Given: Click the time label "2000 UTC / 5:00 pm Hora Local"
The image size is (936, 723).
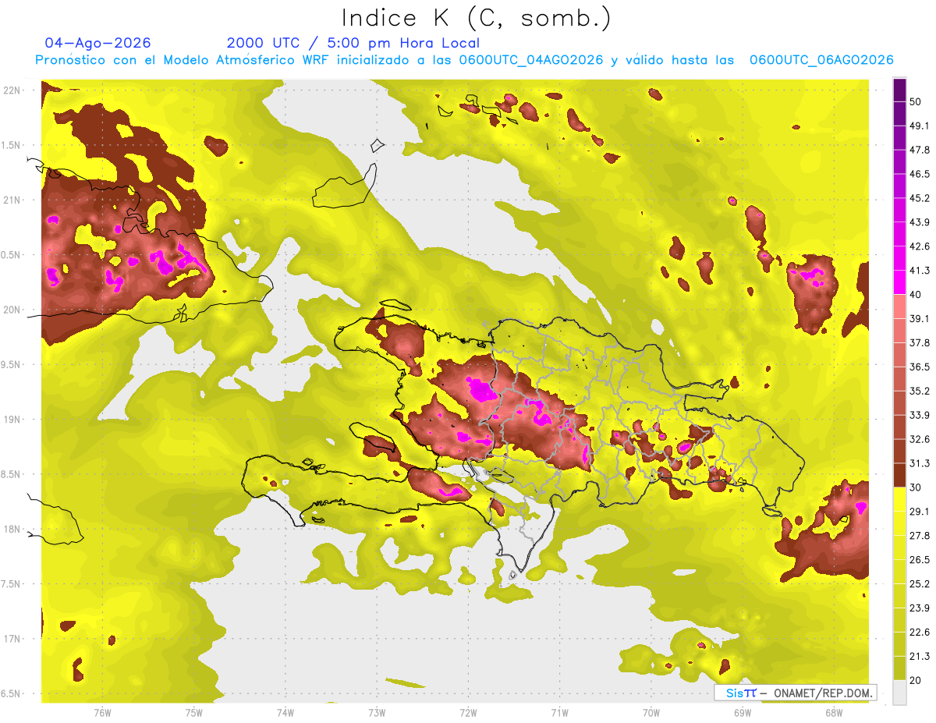Looking at the screenshot, I should [353, 43].
